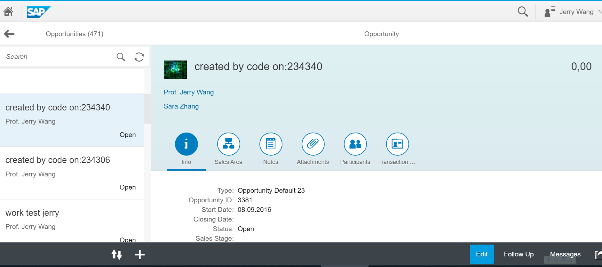The width and height of the screenshot is (602, 267).
Task: Select list item created by code on:234340
Action: pyautogui.click(x=72, y=120)
